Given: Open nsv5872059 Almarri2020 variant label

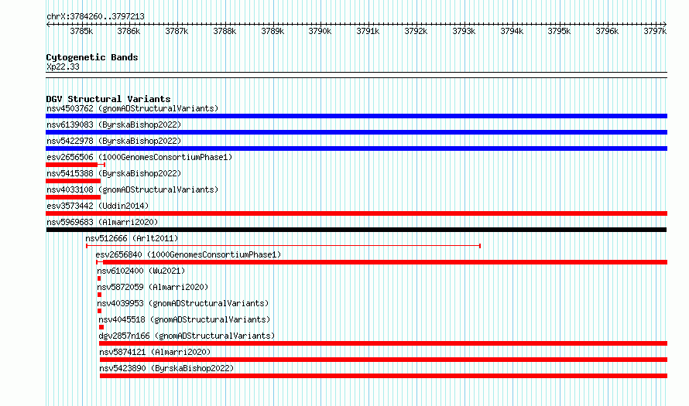Looking at the screenshot, I should pyautogui.click(x=153, y=287).
